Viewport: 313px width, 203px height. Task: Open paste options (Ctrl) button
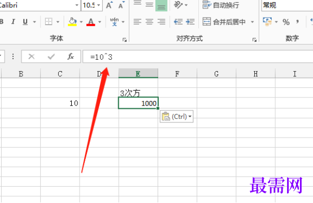tap(177, 116)
